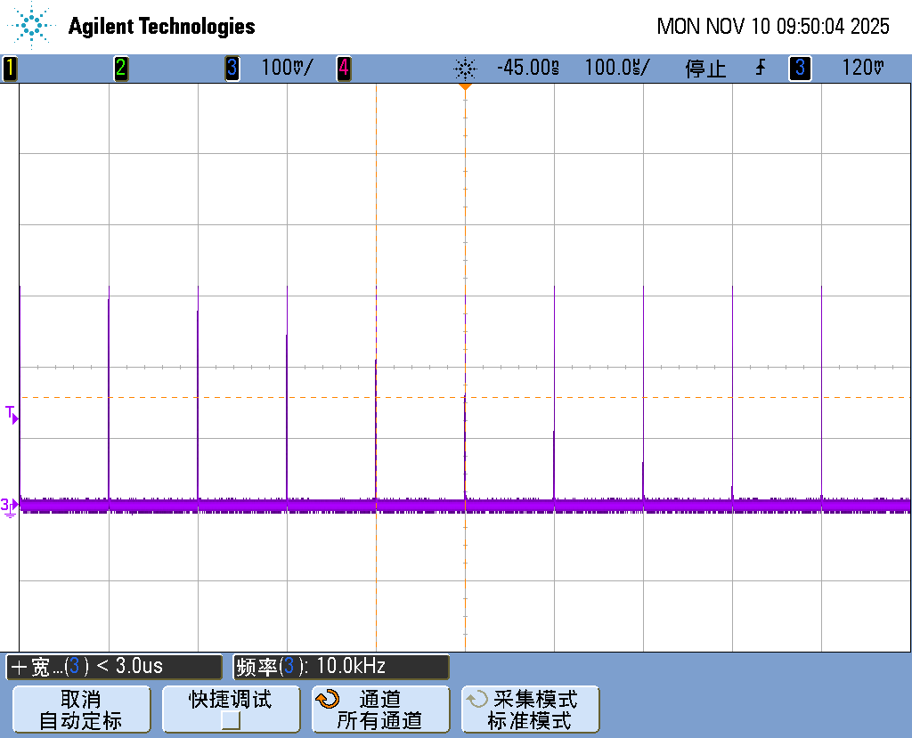Screen dimensions: 912x738
Task: Click the delay reference sun icon
Action: coord(465,69)
